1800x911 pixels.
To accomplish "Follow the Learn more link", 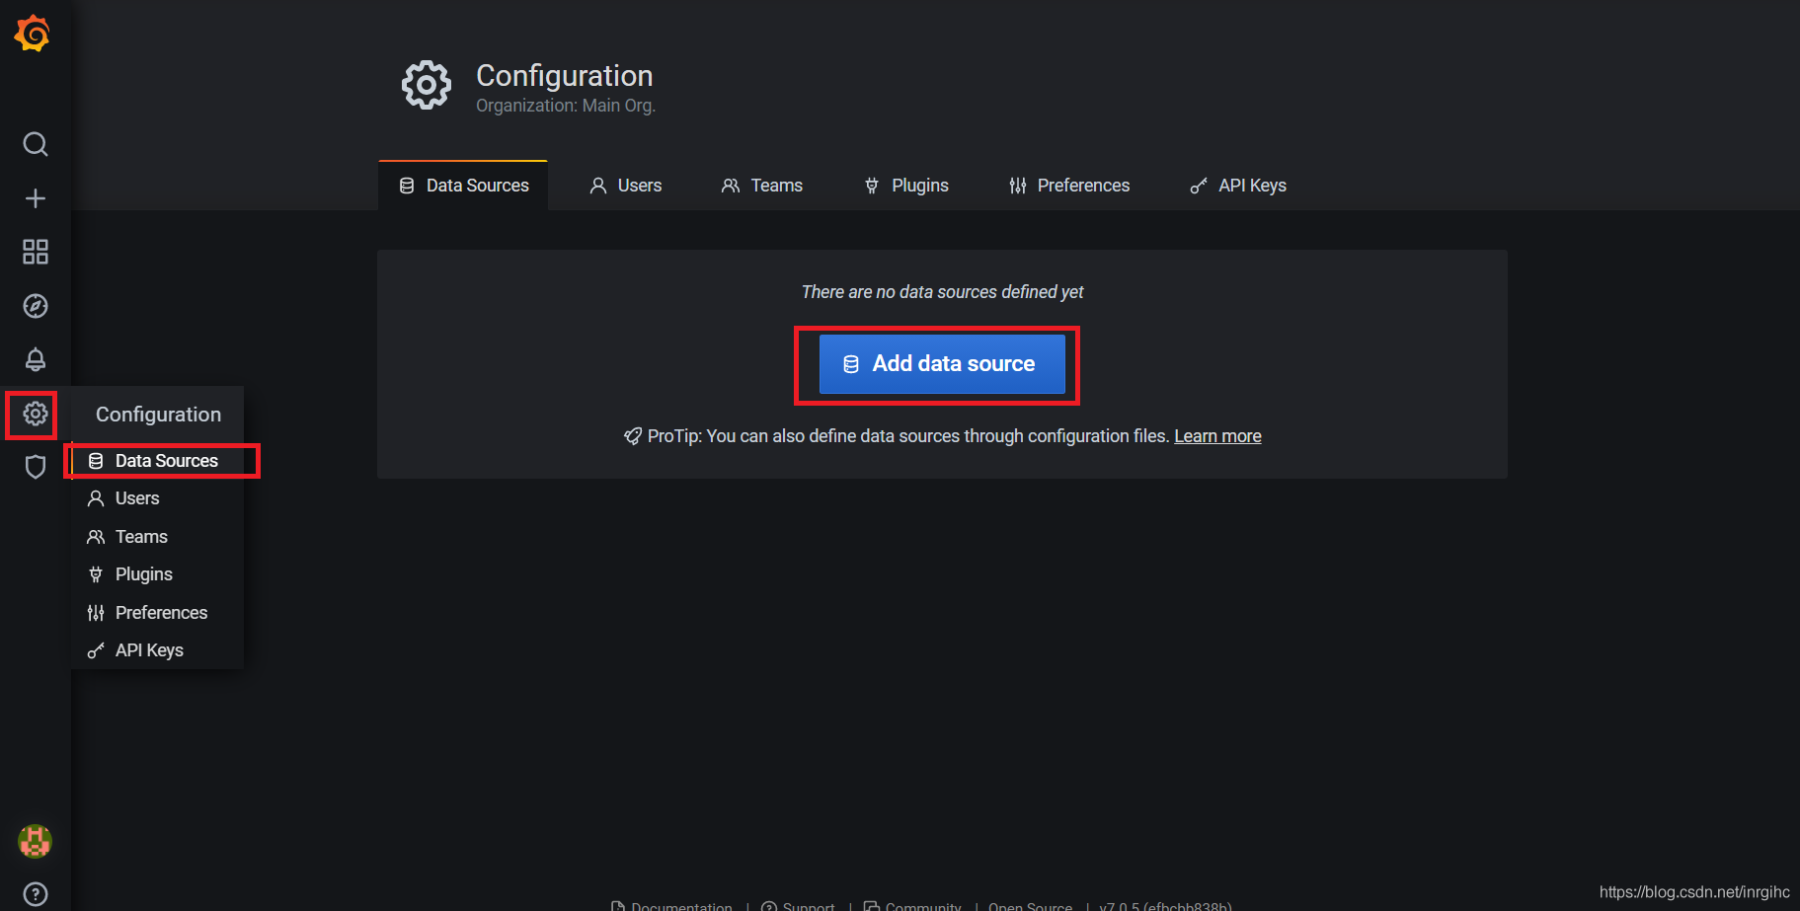I will coord(1217,436).
